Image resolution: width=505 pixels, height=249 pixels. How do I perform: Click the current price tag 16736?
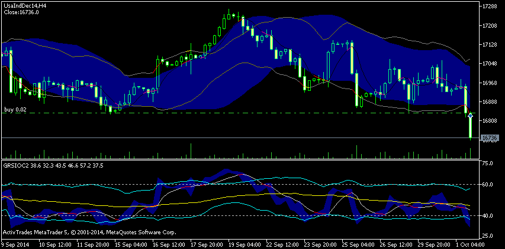coord(490,138)
